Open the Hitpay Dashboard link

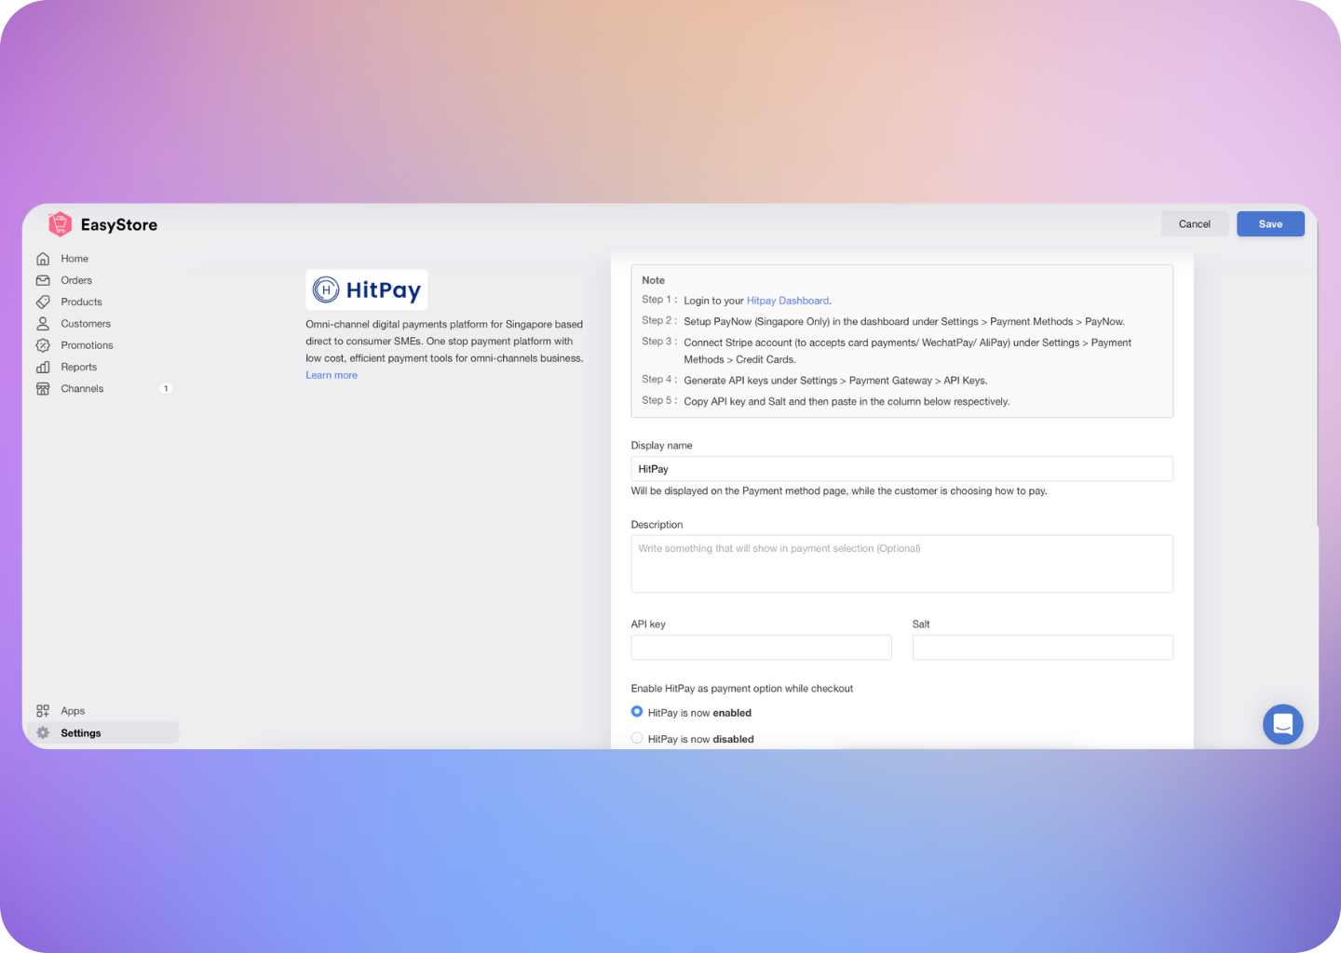click(x=788, y=301)
